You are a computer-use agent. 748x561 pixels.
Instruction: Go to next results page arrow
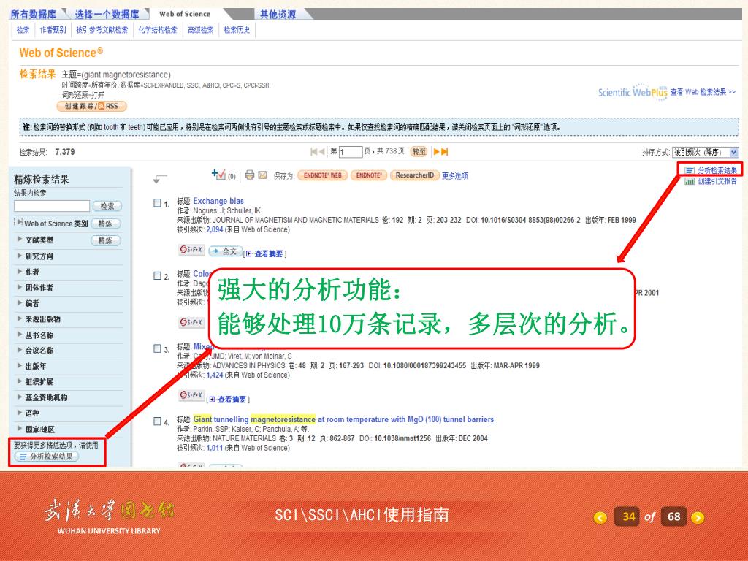coord(436,152)
